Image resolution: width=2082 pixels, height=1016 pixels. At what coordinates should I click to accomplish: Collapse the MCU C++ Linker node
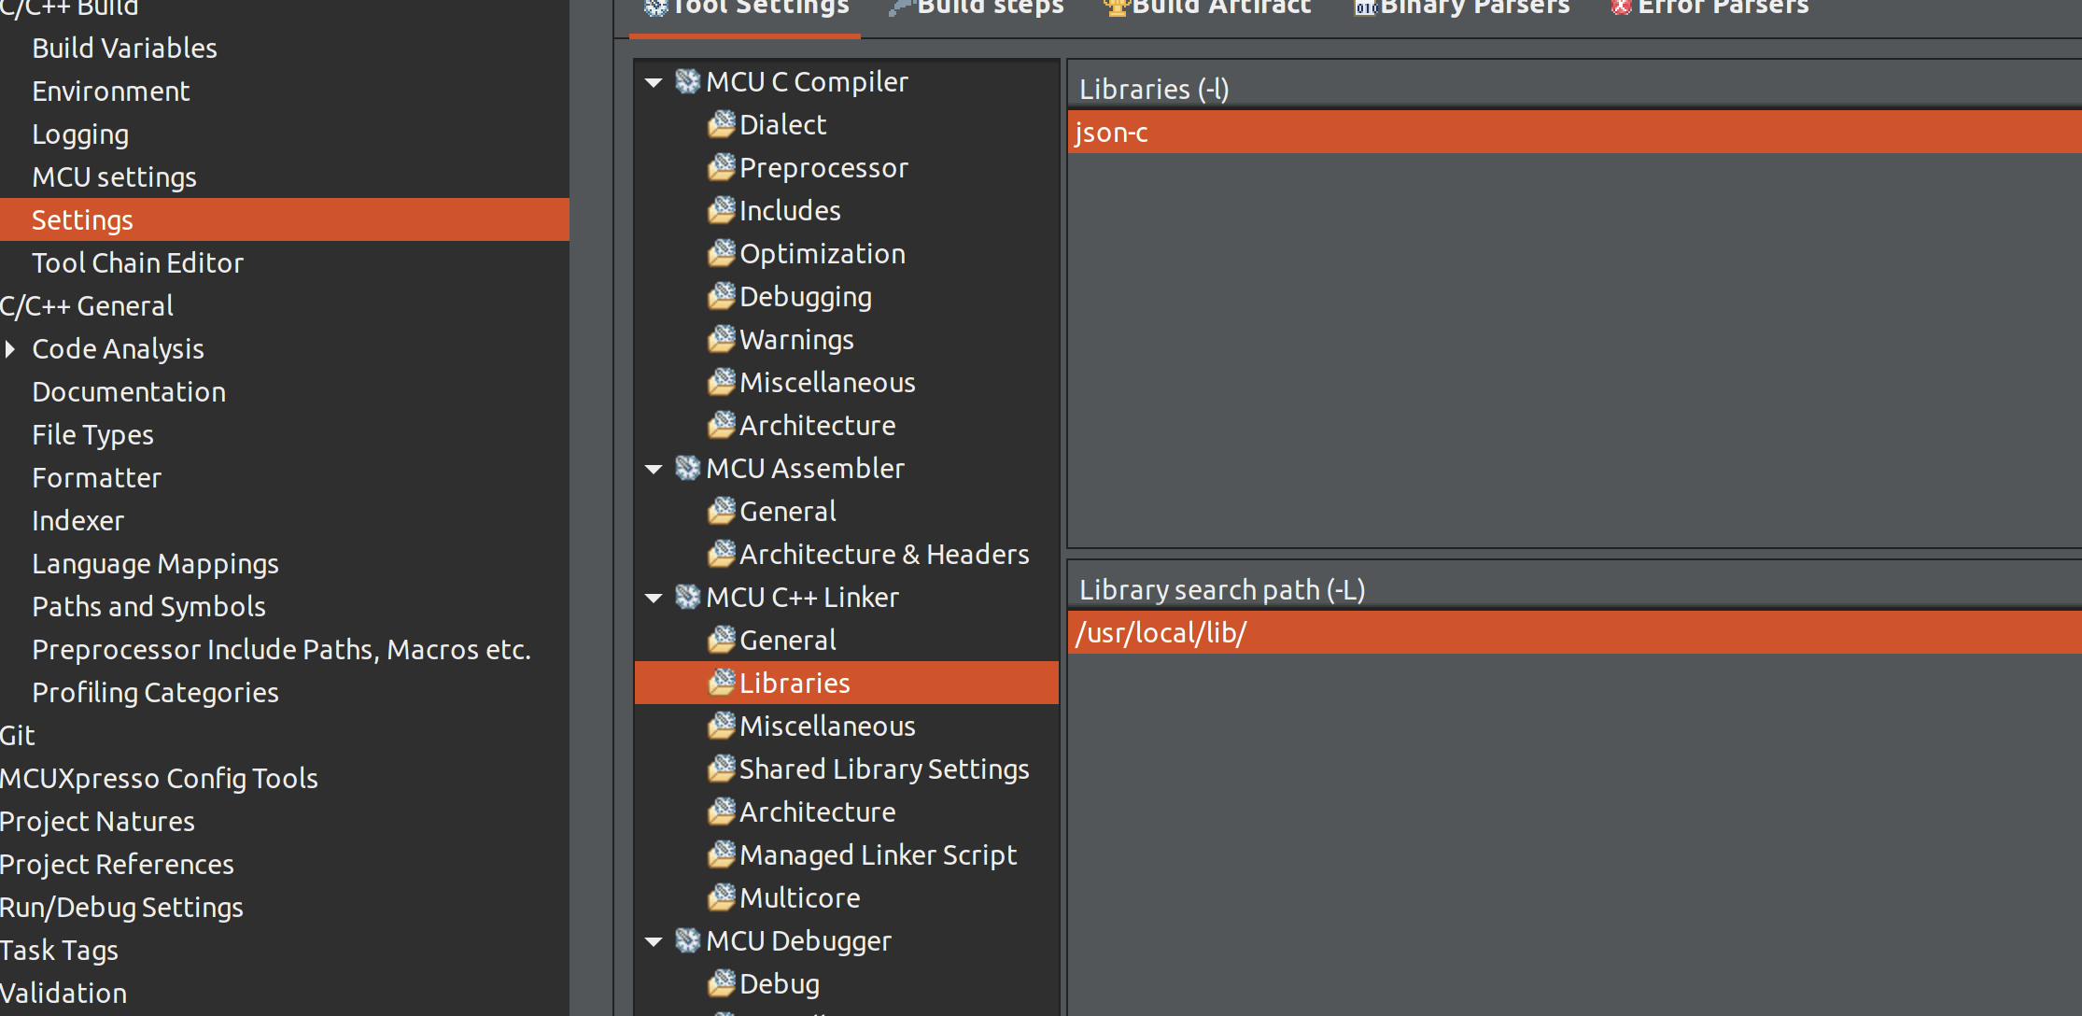[654, 598]
